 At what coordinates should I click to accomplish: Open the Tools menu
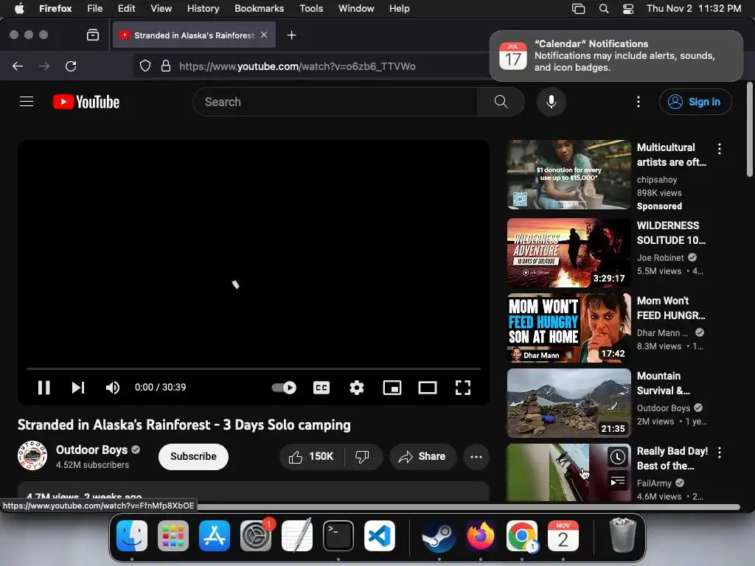pos(311,8)
